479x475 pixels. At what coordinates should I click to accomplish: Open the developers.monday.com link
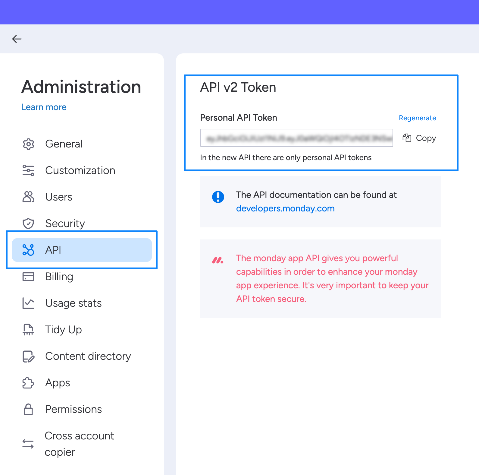coord(285,208)
